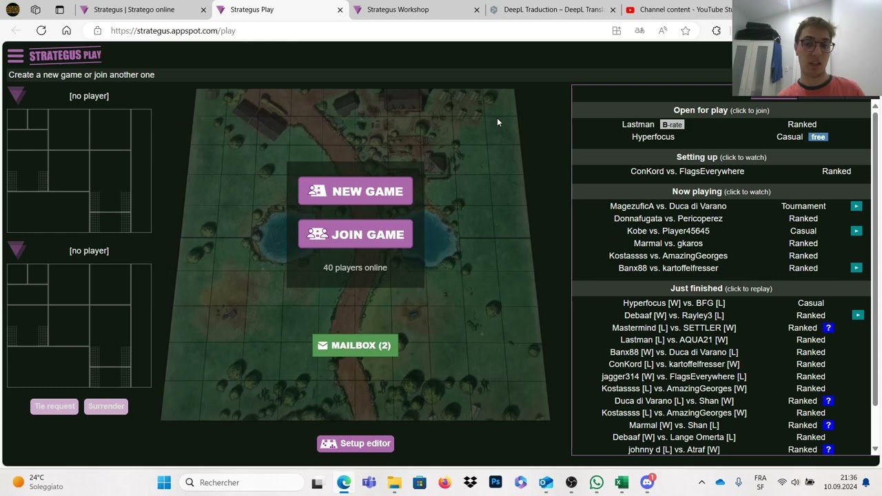Open browser extensions puzzle icon
882x496 pixels.
click(x=717, y=31)
